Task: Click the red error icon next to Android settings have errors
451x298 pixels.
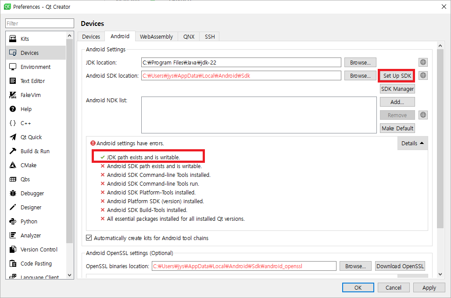Action: (93, 143)
